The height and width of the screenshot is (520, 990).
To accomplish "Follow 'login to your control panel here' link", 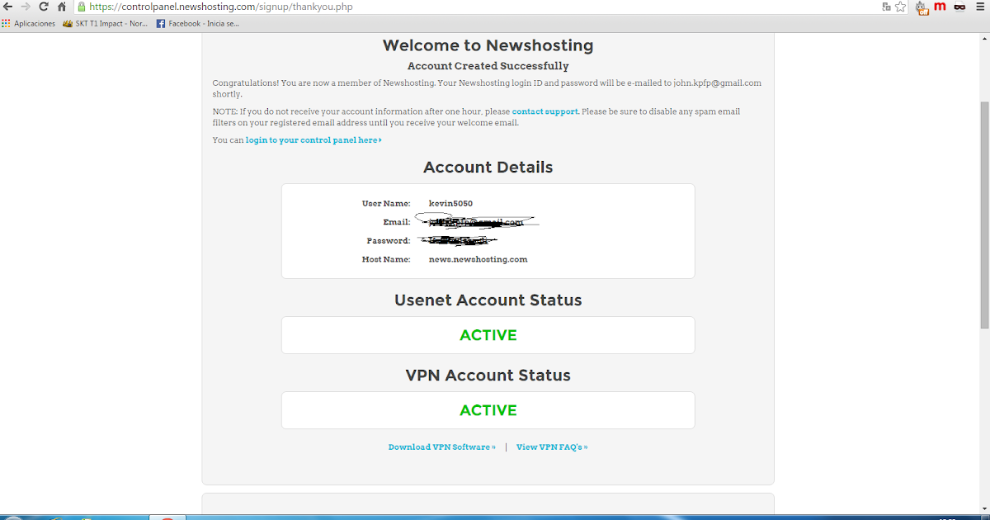I will [x=313, y=140].
